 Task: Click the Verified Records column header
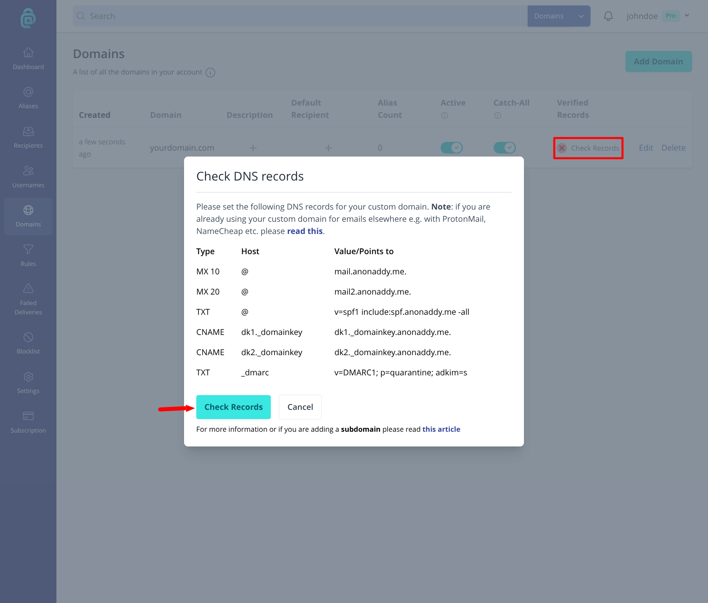[572, 109]
